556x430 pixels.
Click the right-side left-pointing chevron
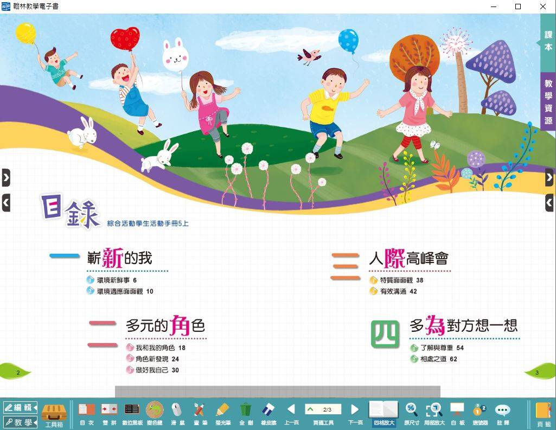coord(549,202)
